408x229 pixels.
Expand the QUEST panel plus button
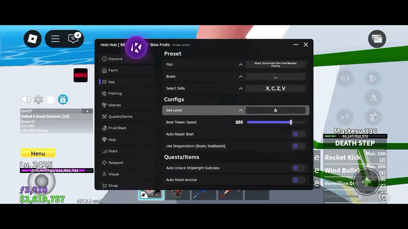87,111
